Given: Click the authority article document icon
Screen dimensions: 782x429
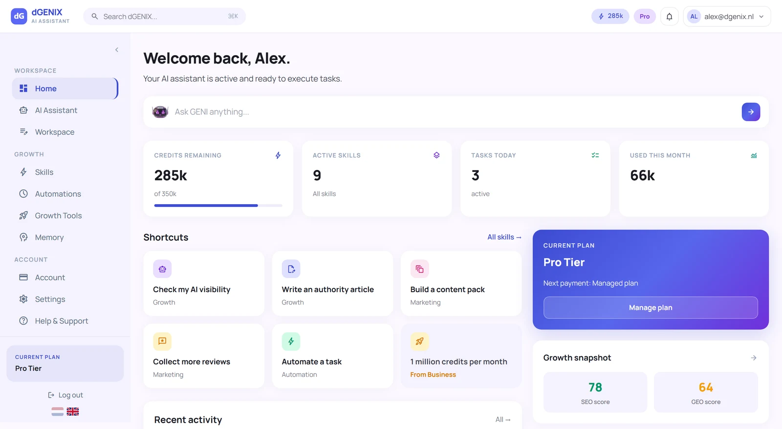Looking at the screenshot, I should coord(291,269).
